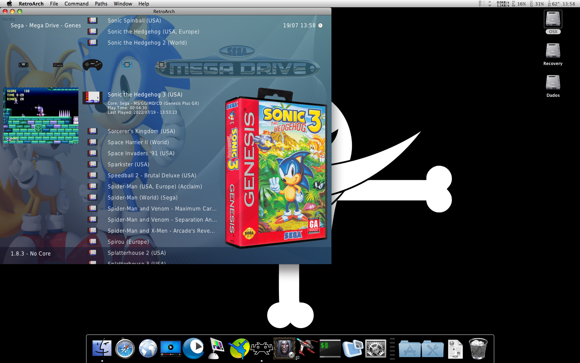
Task: Click the "Sega - Mega Drive - Genes" playlist title
Action: (x=46, y=25)
